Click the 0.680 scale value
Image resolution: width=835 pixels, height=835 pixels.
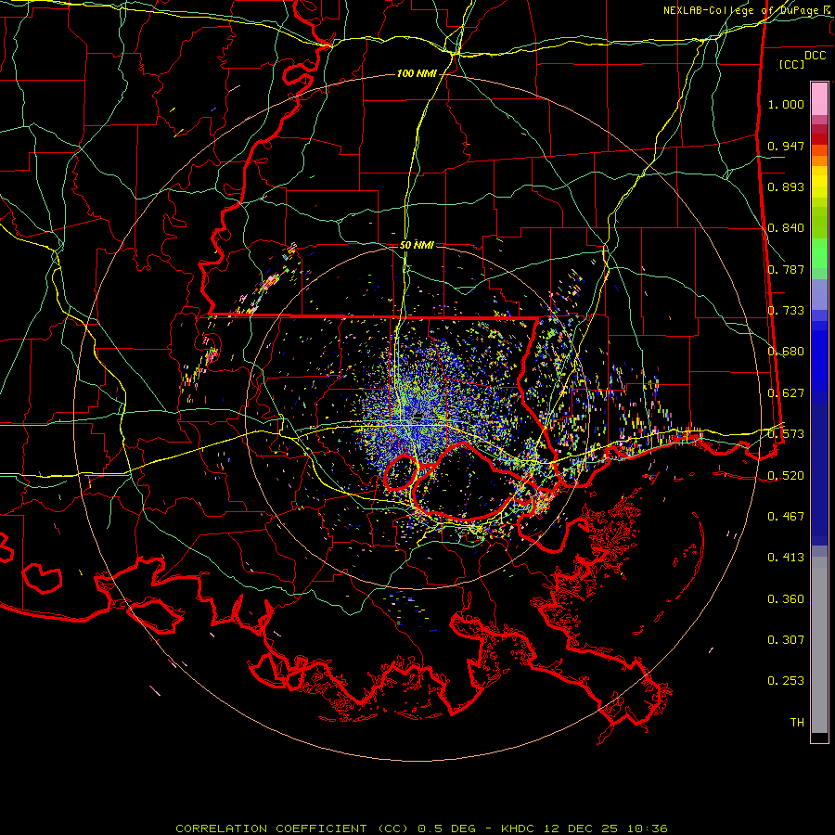(x=786, y=352)
